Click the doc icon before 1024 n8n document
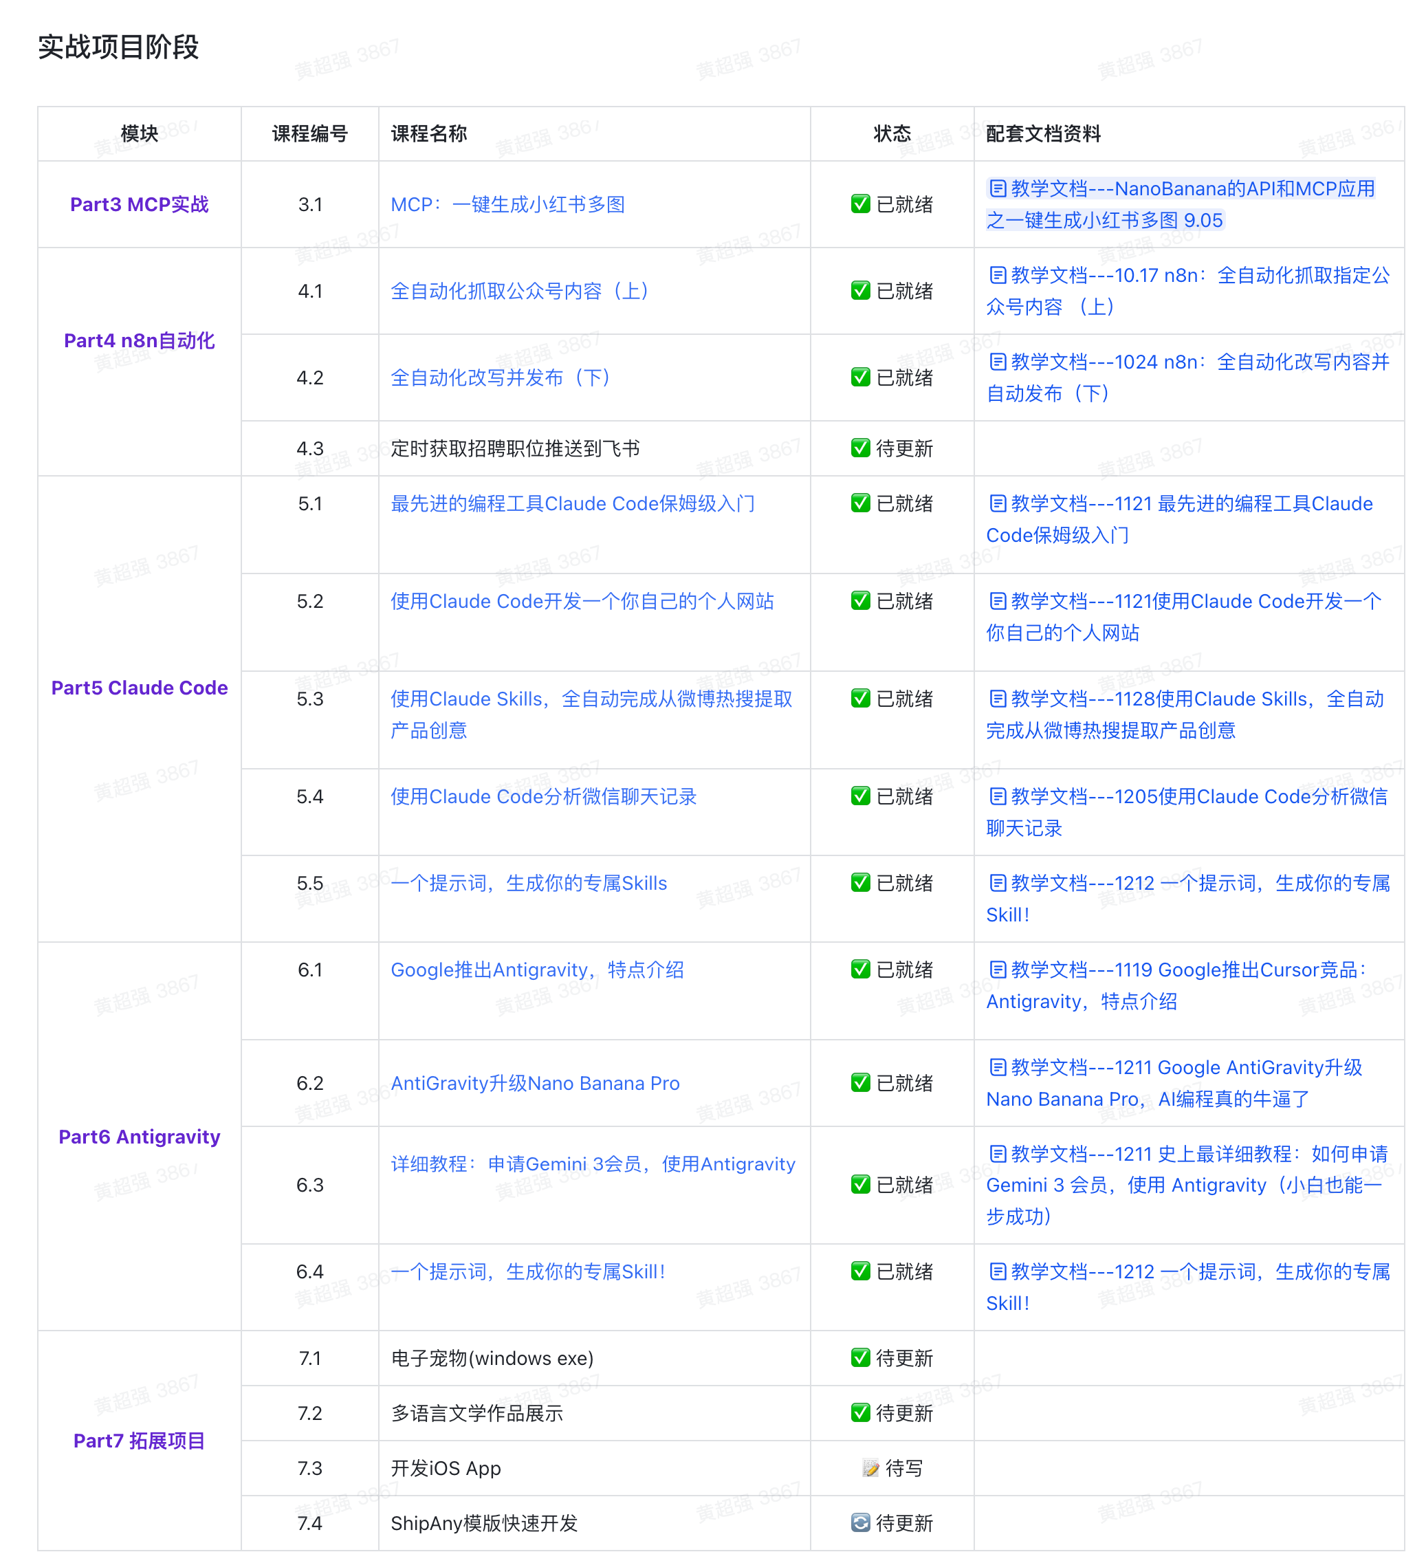The width and height of the screenshot is (1415, 1563). (x=997, y=362)
